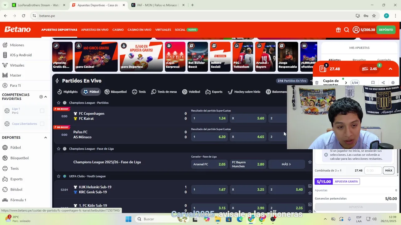
Task: Select the Esports live filter tab
Action: [x=214, y=92]
